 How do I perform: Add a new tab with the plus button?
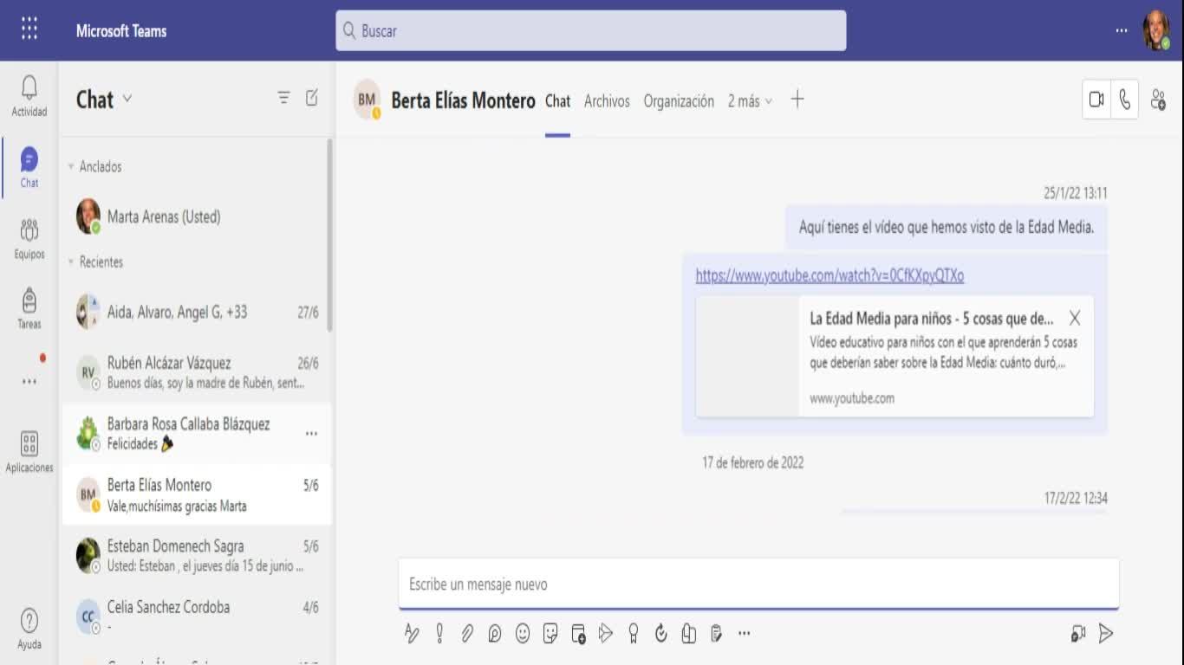click(x=797, y=100)
